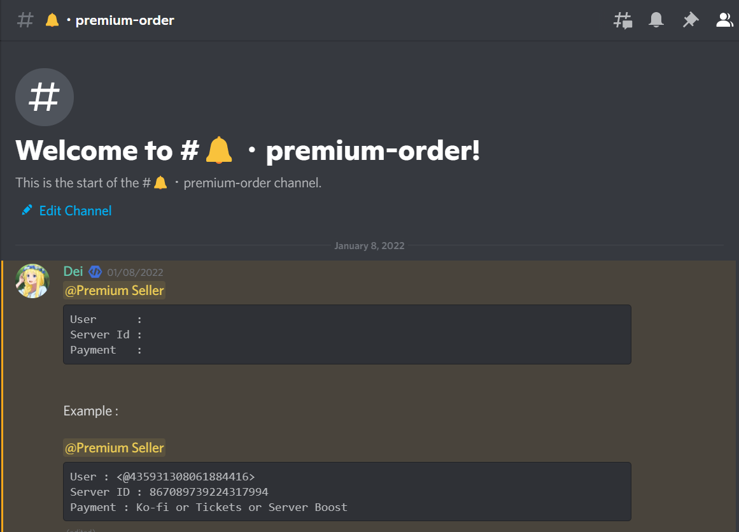Open the Edit Channel link
This screenshot has height=532, width=739.
75,210
